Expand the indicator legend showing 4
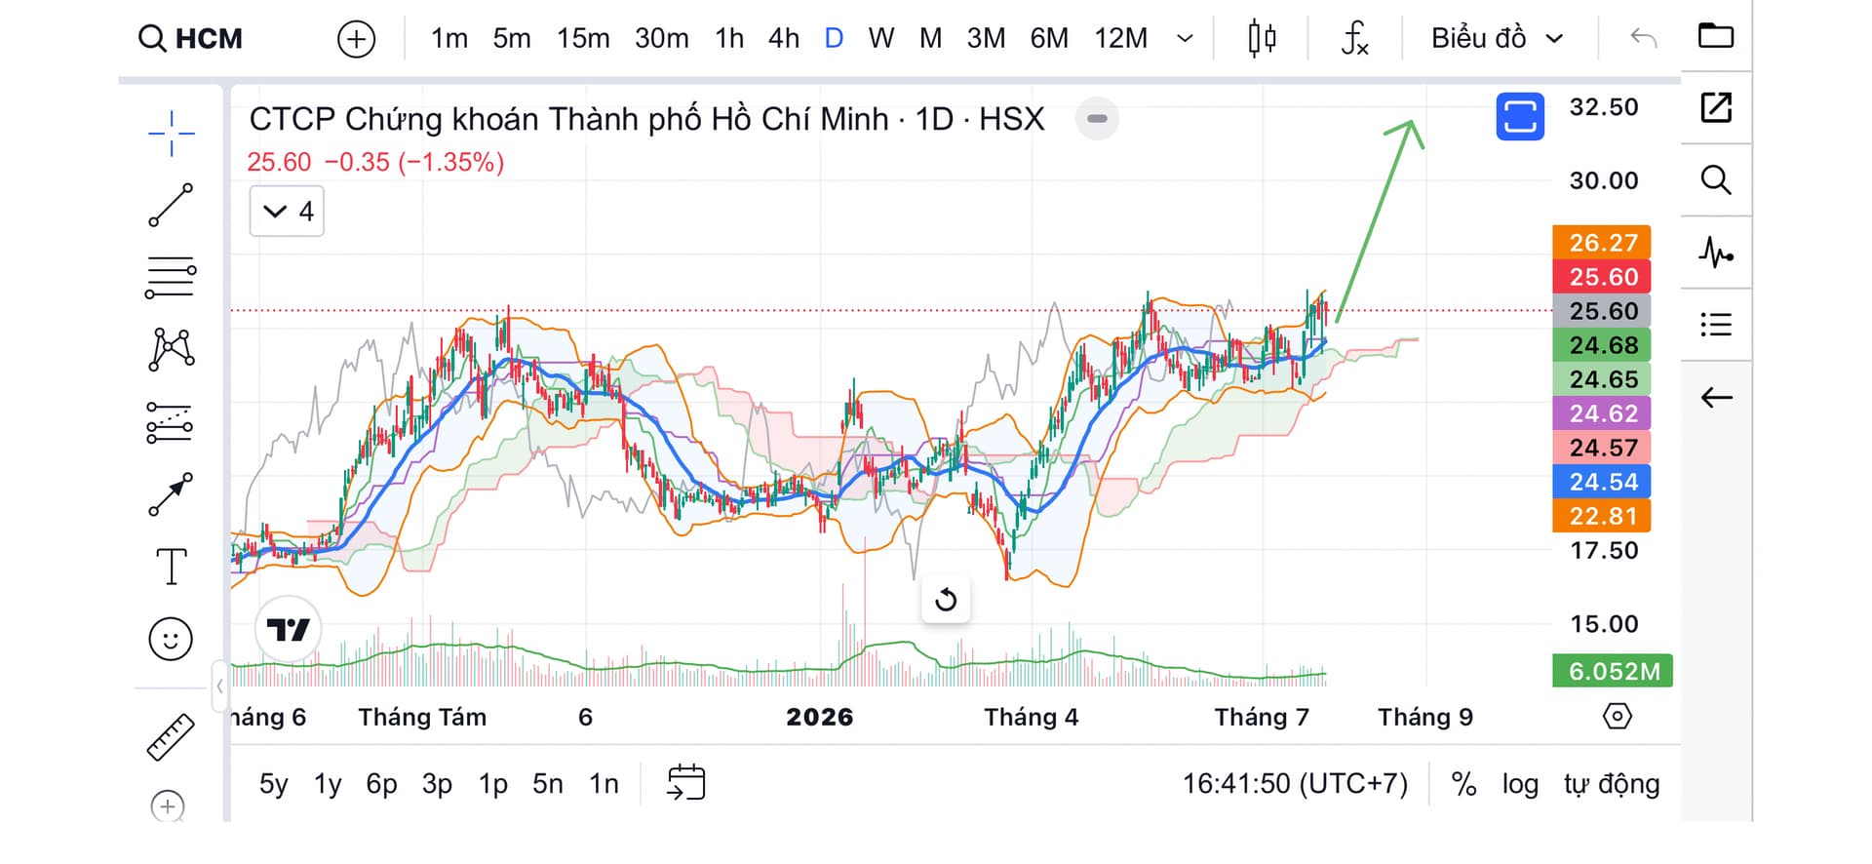The width and height of the screenshot is (1872, 864). point(287,212)
